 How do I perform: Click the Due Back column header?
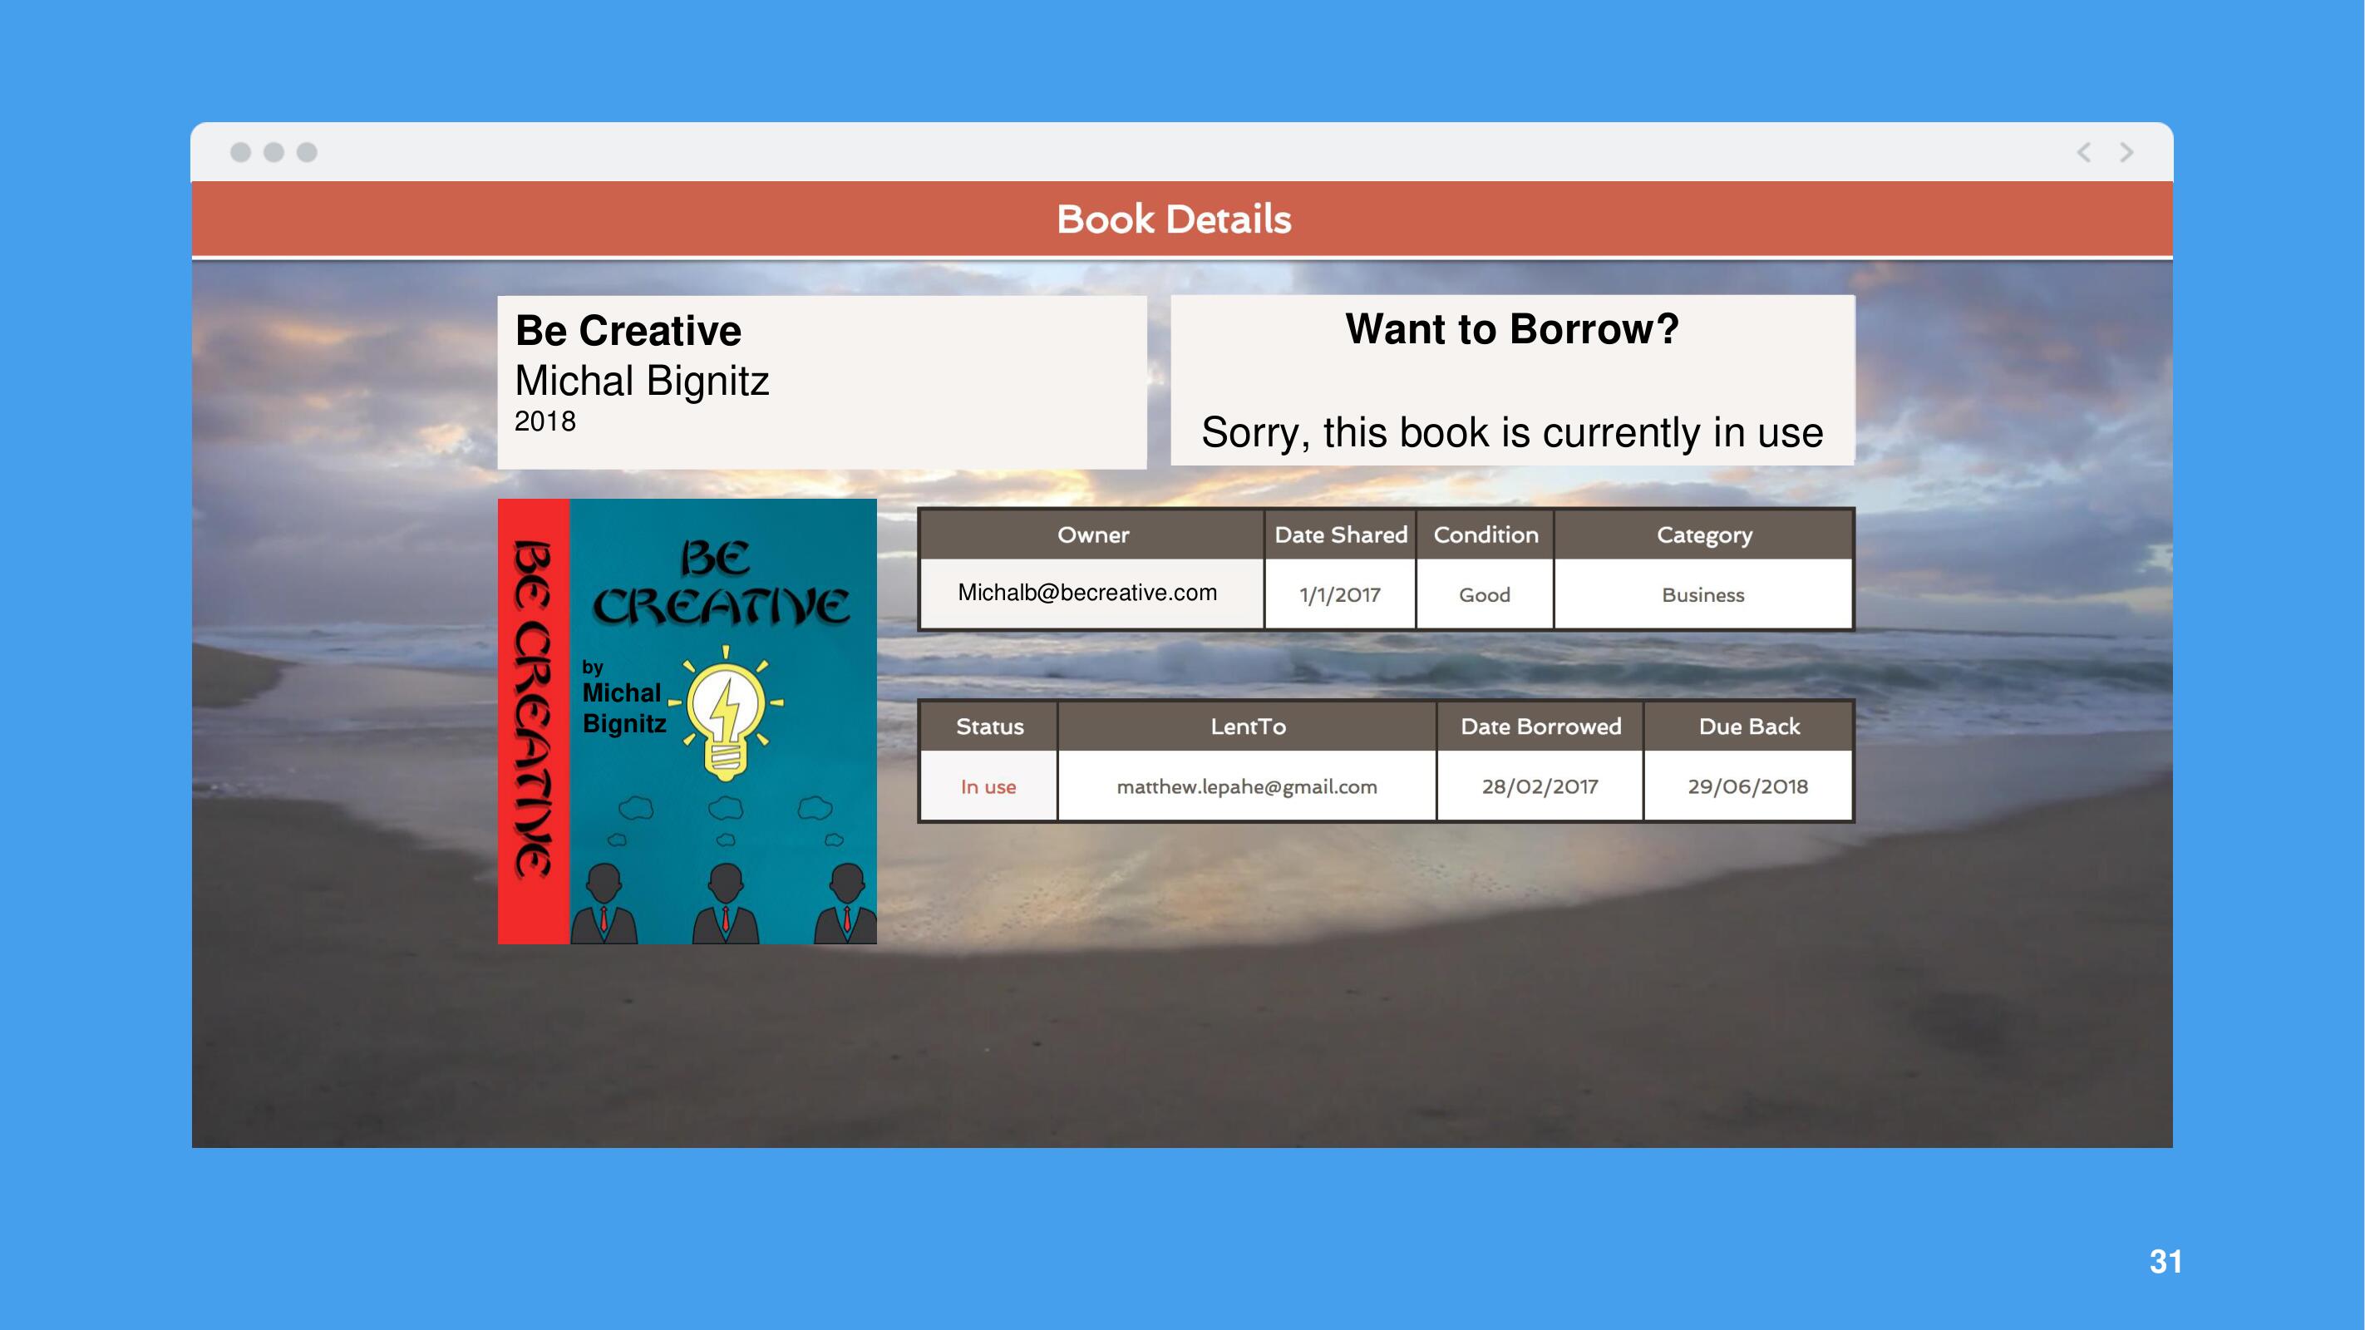[1747, 726]
